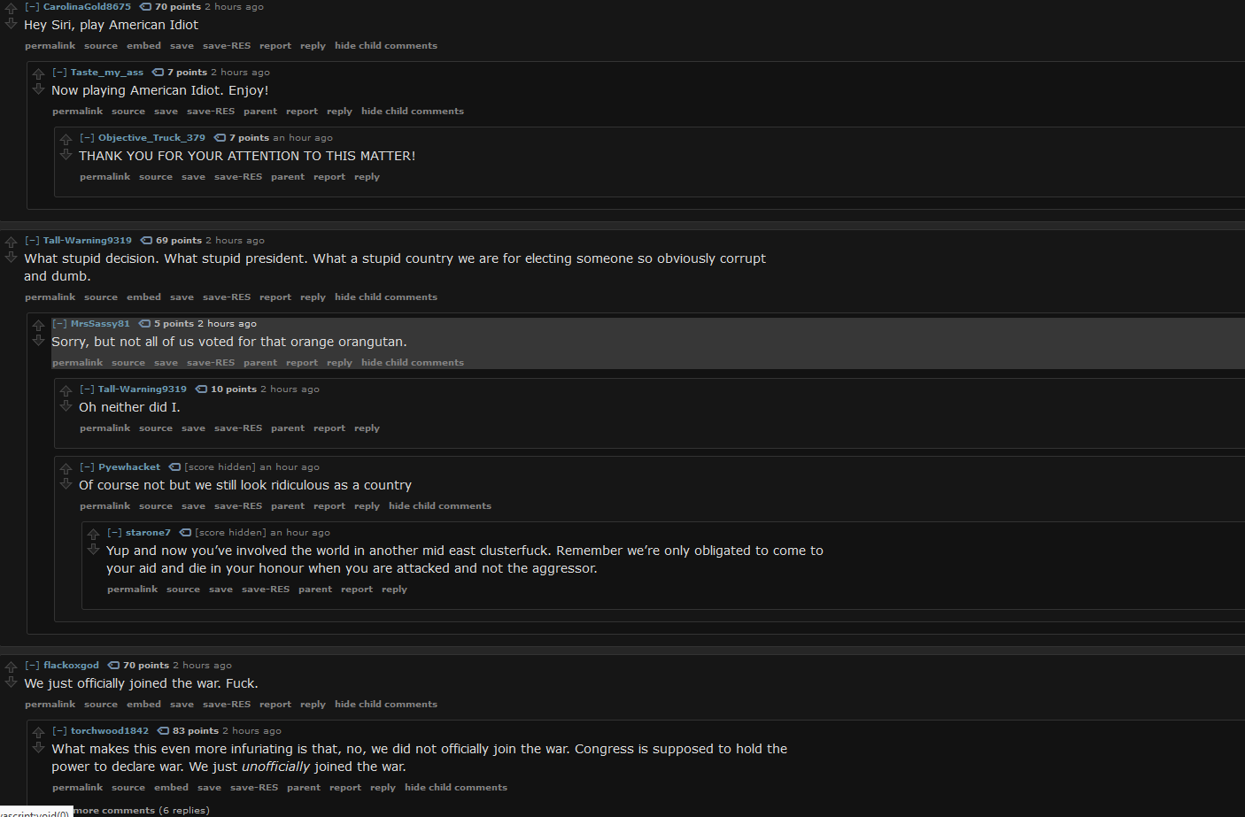Click the user tag icon next to Tall-Warning9319 69 points
Viewport: 1245px width, 817px height.
tap(146, 240)
